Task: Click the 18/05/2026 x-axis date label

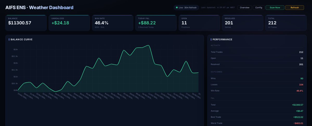Action: [x=196, y=96]
